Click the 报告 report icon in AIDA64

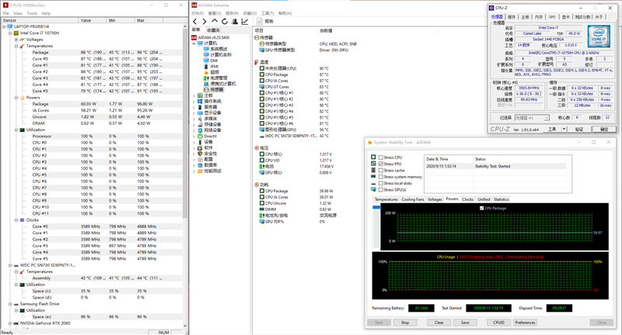tap(260, 22)
